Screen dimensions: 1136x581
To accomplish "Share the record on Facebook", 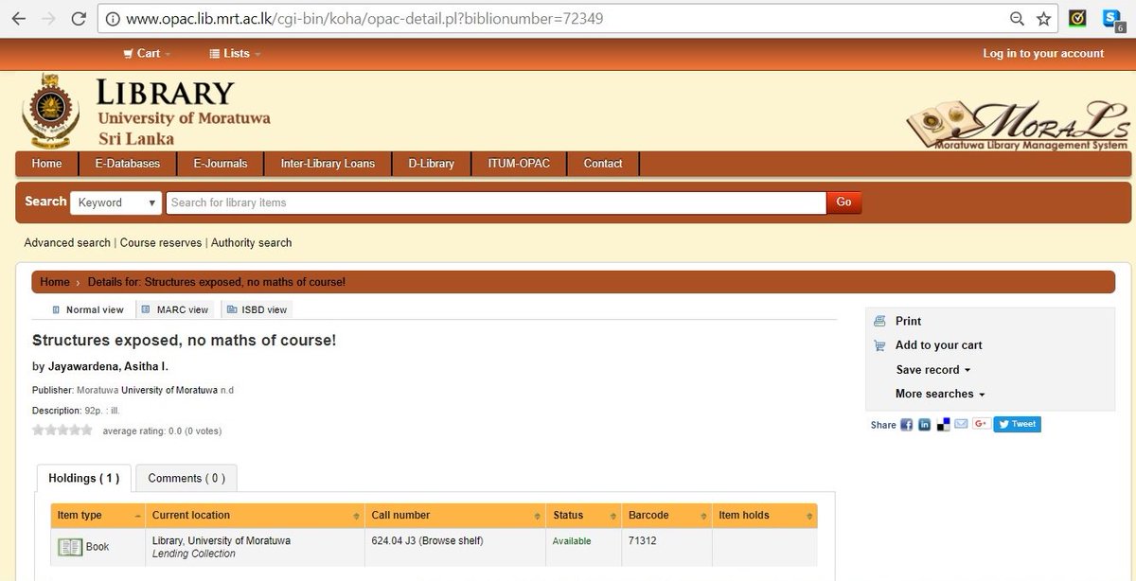I will (907, 425).
